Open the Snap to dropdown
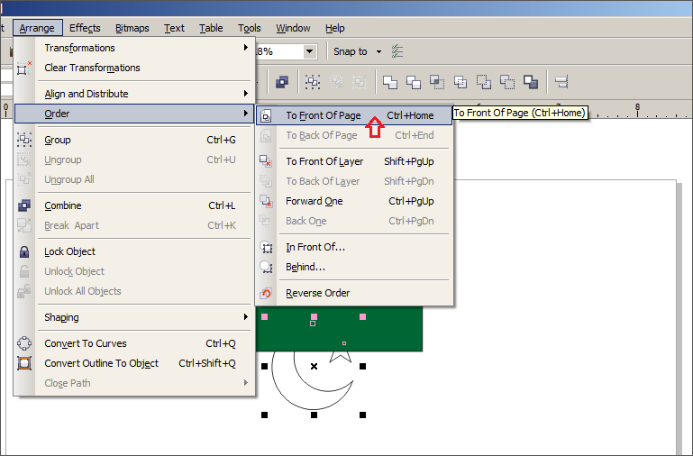This screenshot has width=693, height=456. click(x=378, y=52)
